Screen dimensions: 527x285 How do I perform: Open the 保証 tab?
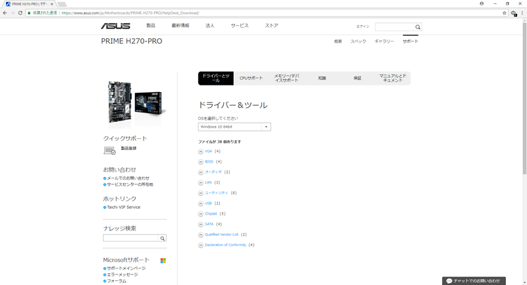pos(357,78)
